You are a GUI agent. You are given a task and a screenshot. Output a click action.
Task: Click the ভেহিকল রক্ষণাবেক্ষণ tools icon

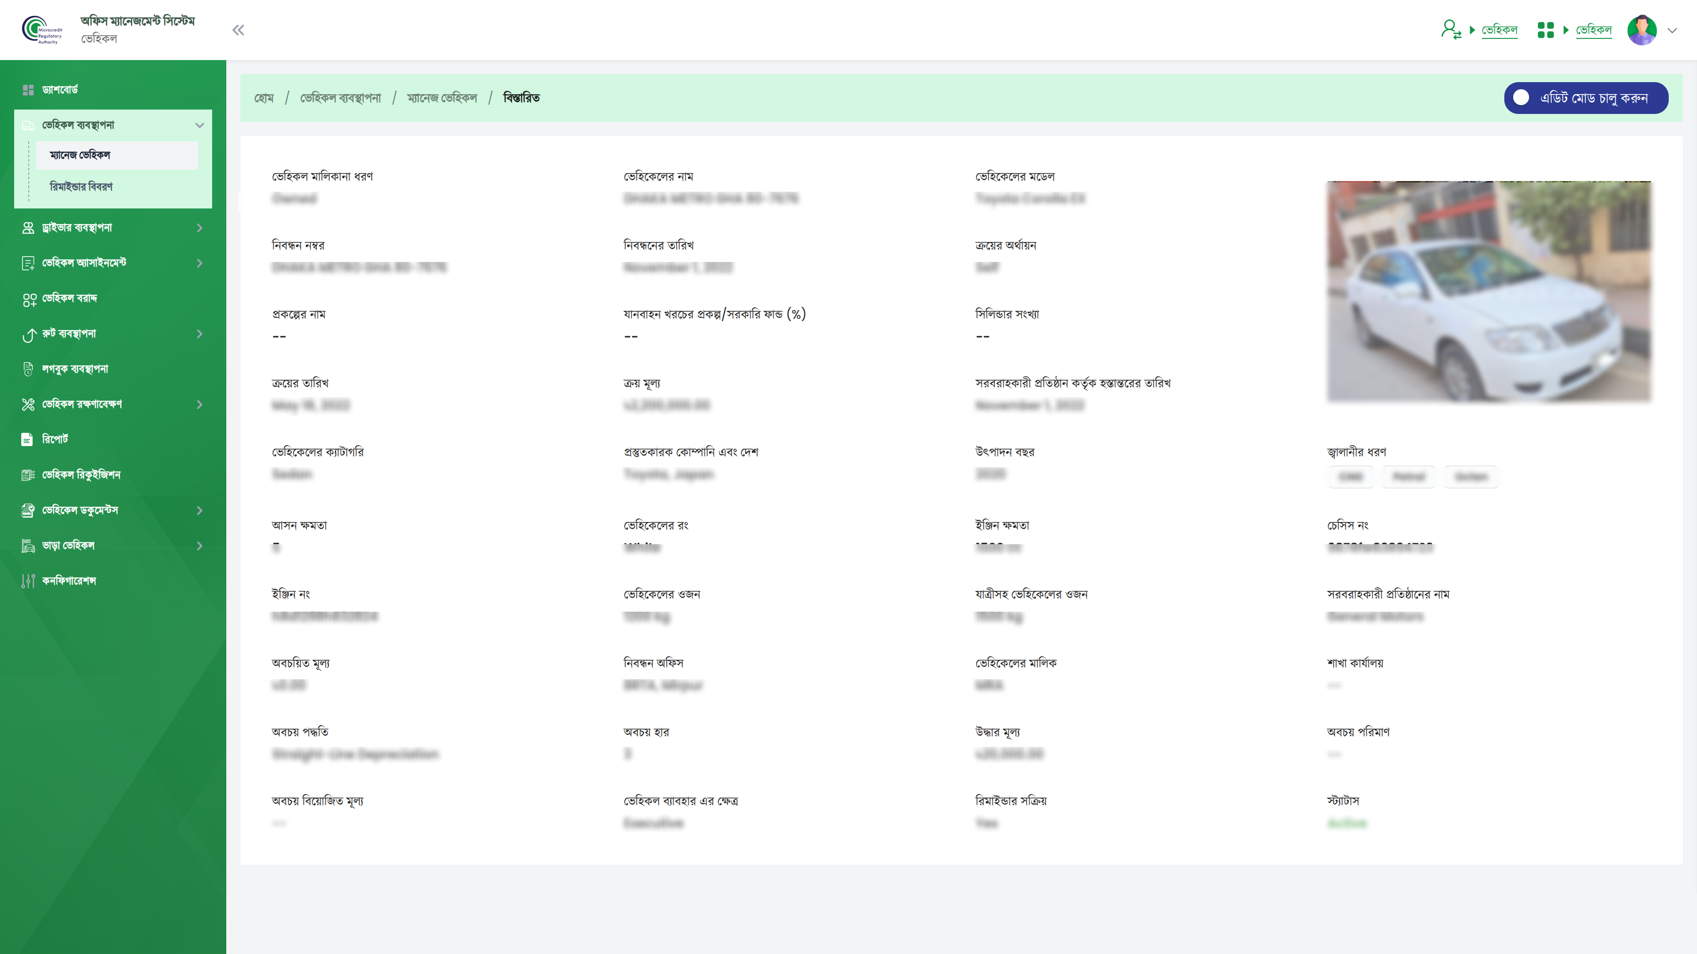[x=28, y=404]
